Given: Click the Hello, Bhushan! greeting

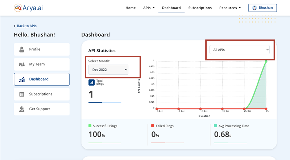Looking at the screenshot, I should pos(34,34).
